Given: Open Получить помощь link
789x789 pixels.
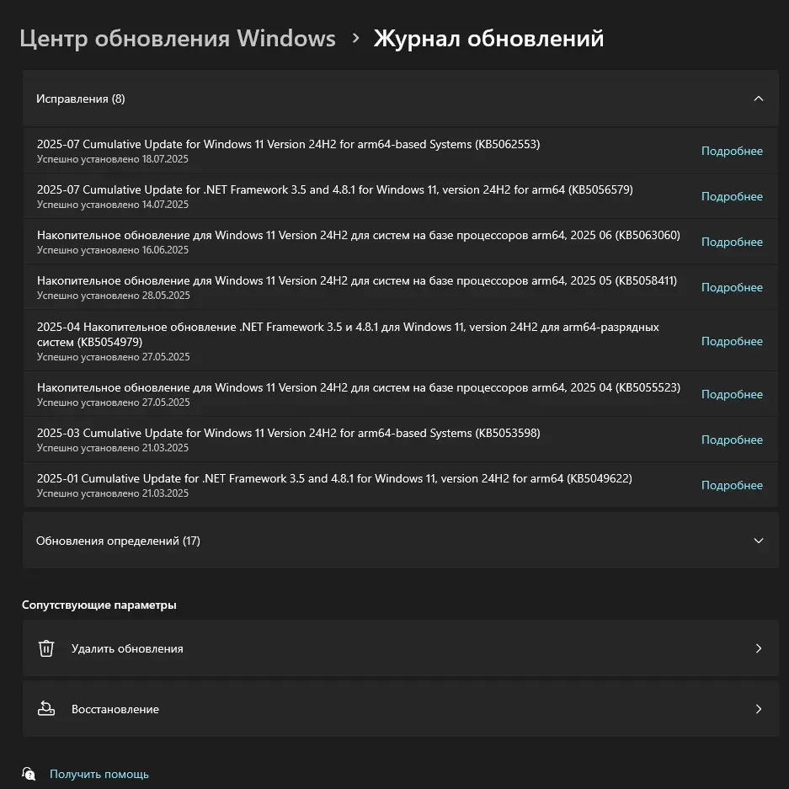Looking at the screenshot, I should [x=99, y=774].
